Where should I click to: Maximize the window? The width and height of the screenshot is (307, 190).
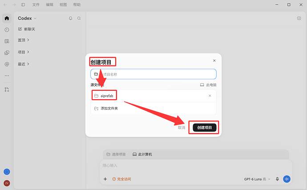(289, 5)
